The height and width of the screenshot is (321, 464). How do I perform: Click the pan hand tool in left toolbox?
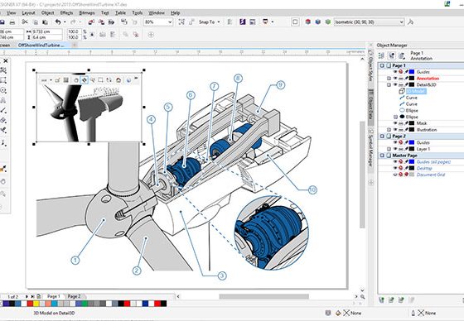tap(3, 181)
